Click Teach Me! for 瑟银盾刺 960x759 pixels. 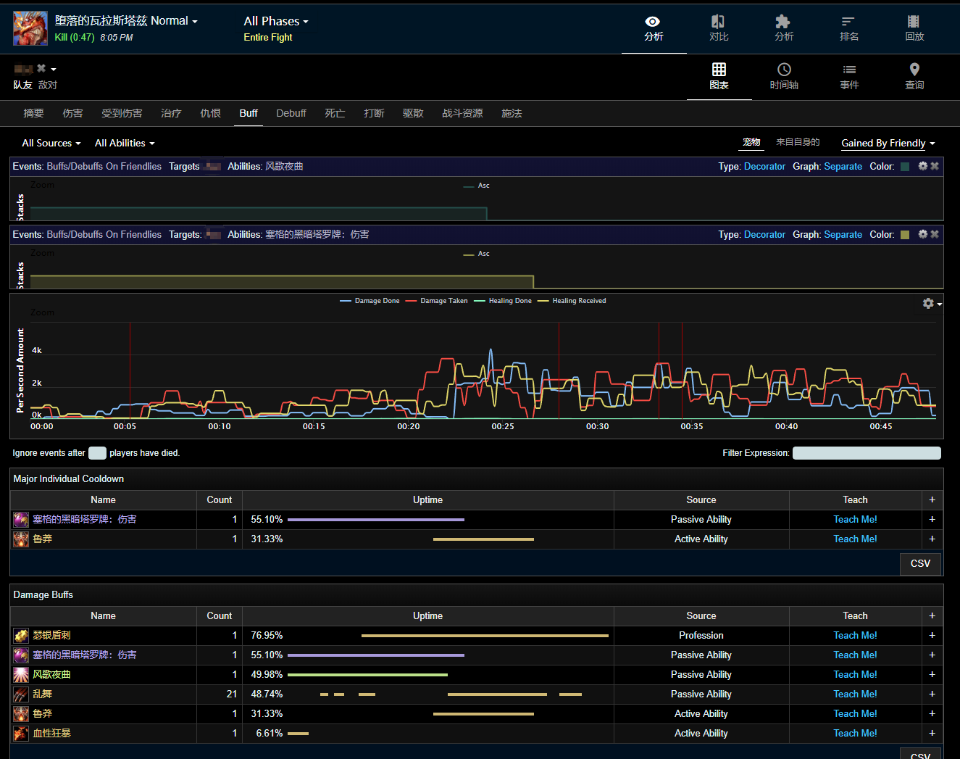tap(855, 636)
